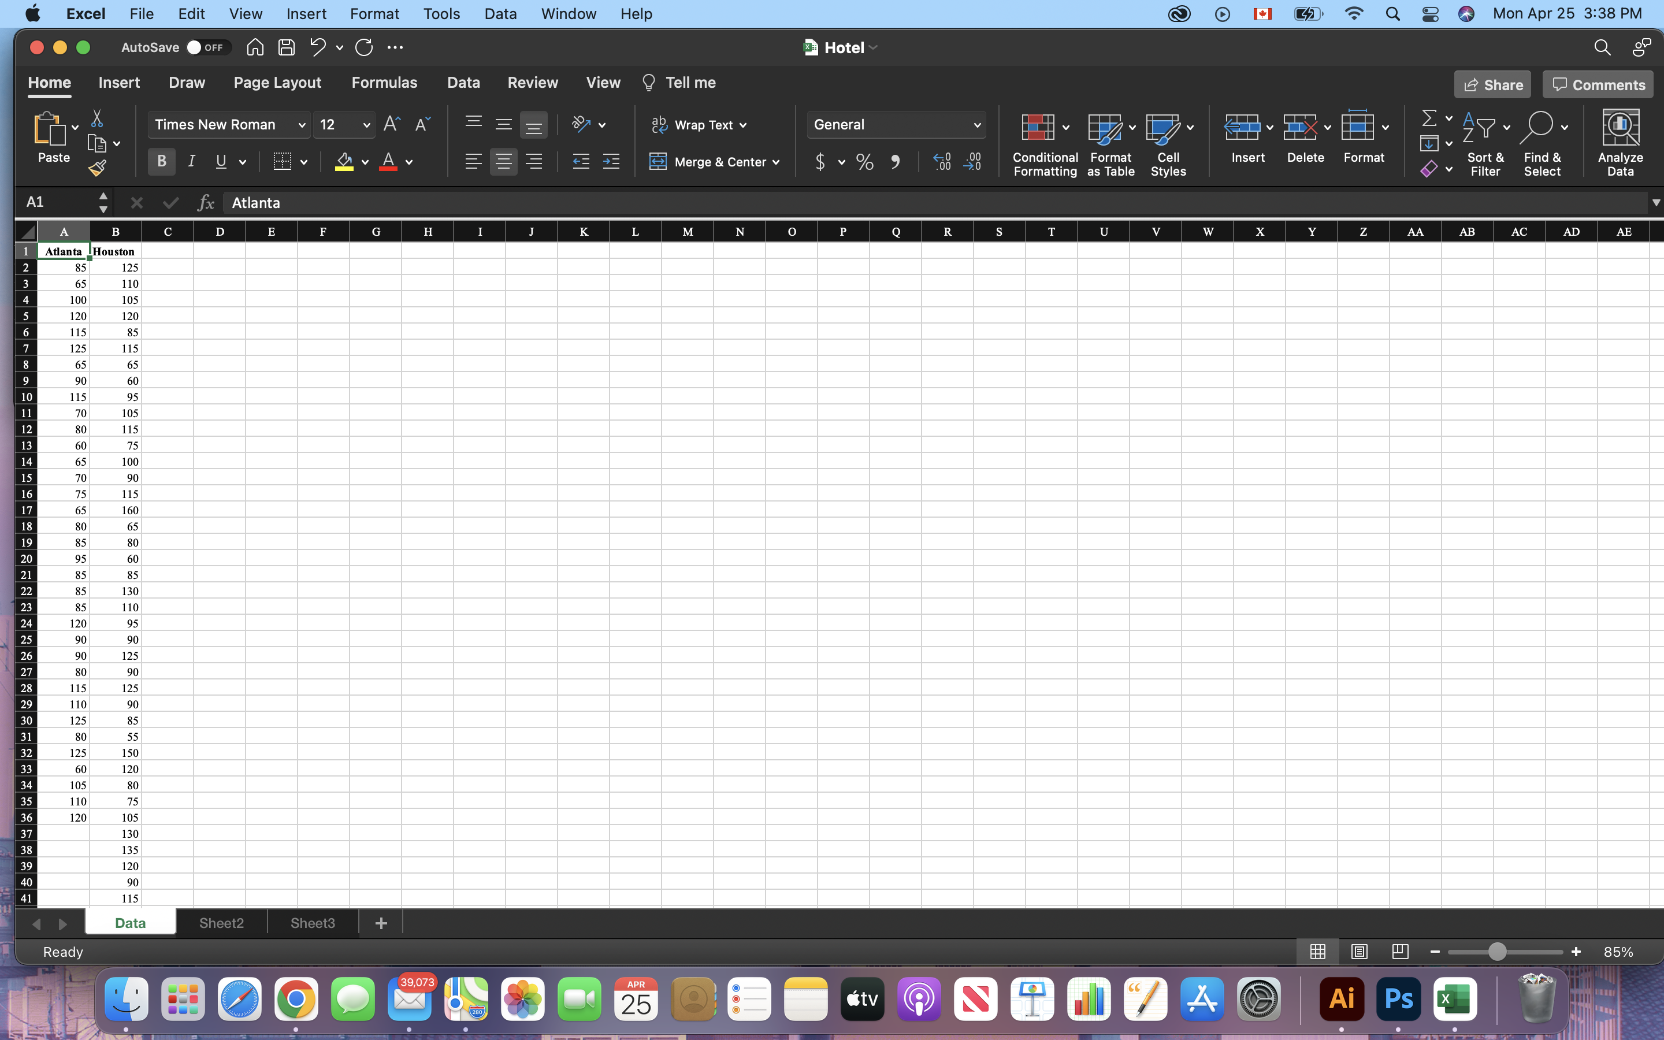Switch to the Sheet2 tab
This screenshot has width=1664, height=1040.
(221, 923)
